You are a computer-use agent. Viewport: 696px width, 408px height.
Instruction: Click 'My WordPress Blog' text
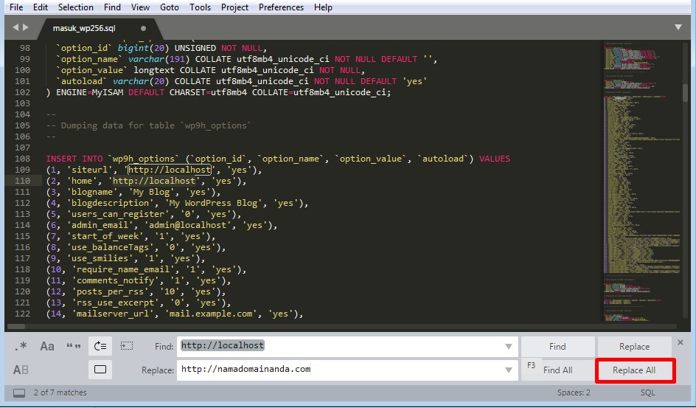[x=214, y=204]
